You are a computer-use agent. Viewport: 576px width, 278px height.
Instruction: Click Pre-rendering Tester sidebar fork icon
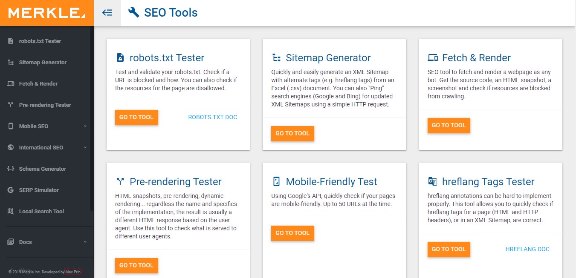click(x=11, y=105)
